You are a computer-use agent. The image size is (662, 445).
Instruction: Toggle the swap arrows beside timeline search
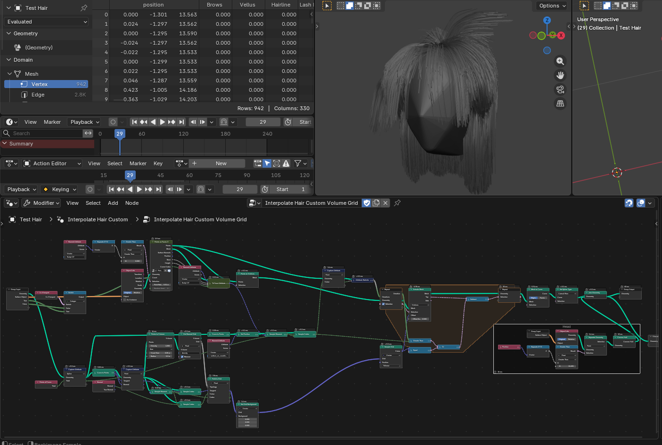[x=88, y=133]
